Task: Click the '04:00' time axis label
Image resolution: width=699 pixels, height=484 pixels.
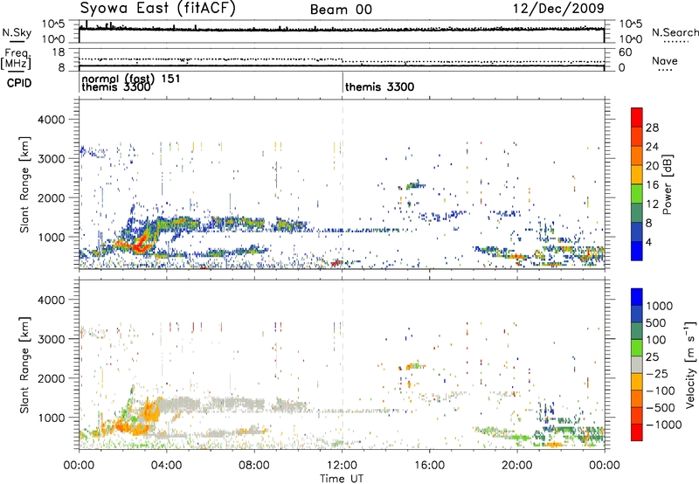Action: pos(167,466)
